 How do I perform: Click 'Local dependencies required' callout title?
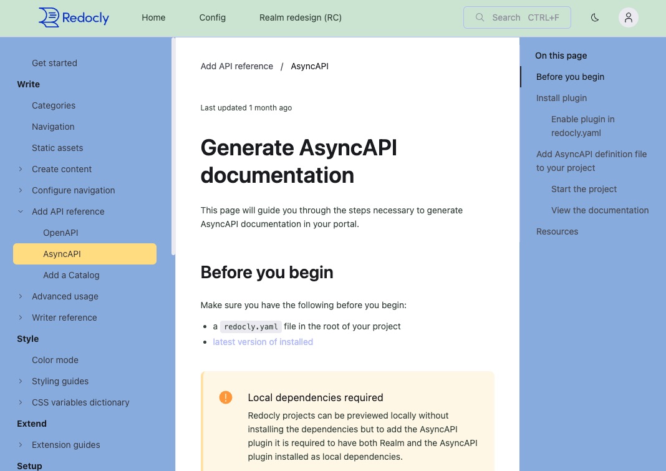315,397
